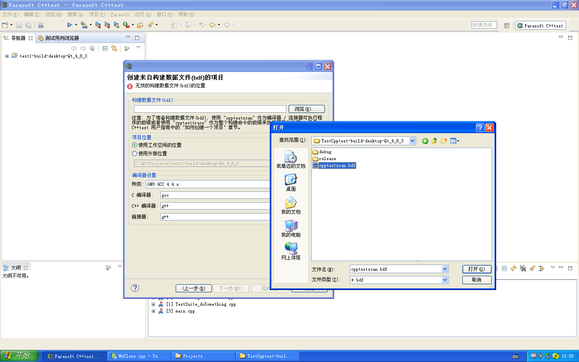Screen dimensions: 579x362
Task: Click the Open Perspective icon near quick access
Action: (x=507, y=25)
